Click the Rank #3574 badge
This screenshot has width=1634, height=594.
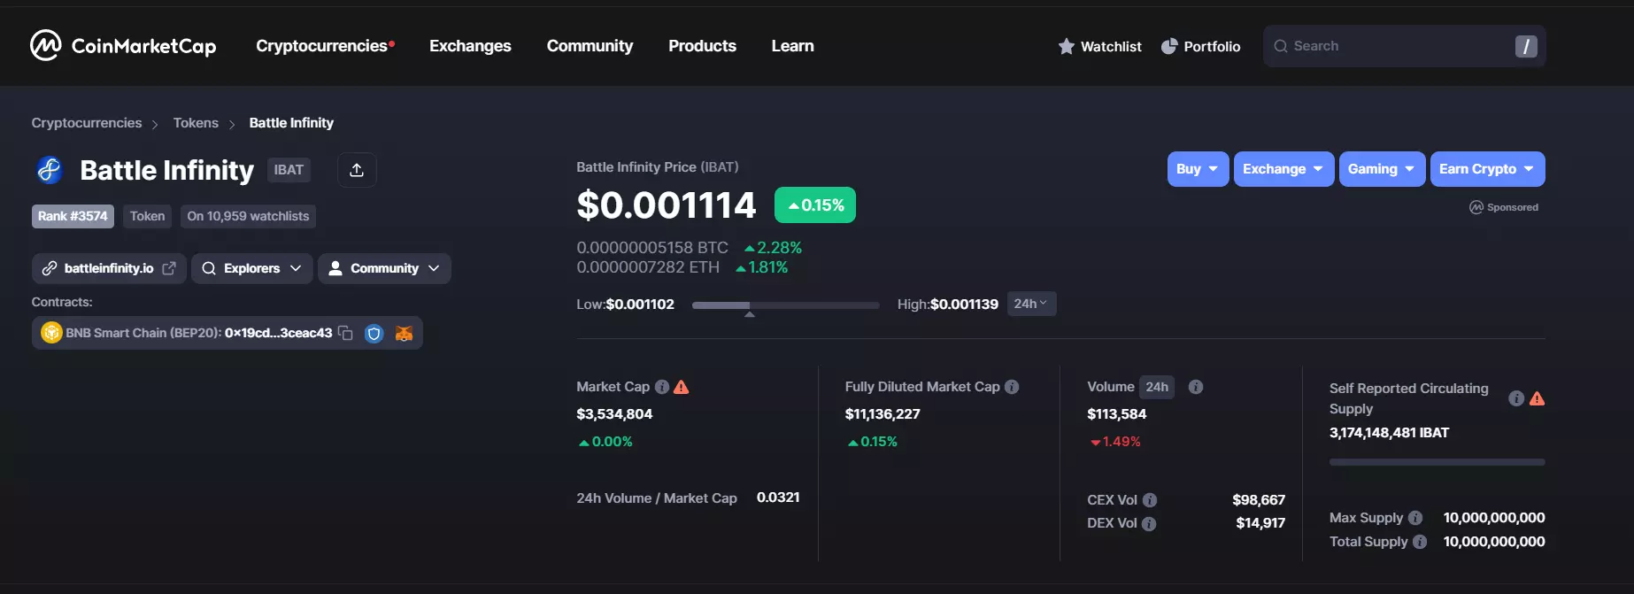(x=73, y=216)
